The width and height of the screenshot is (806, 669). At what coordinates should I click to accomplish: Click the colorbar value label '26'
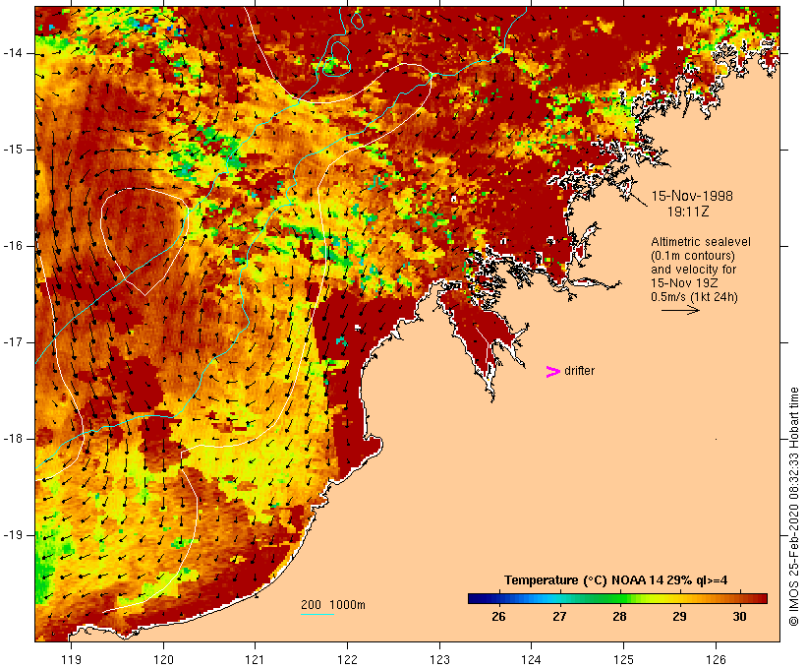point(498,616)
